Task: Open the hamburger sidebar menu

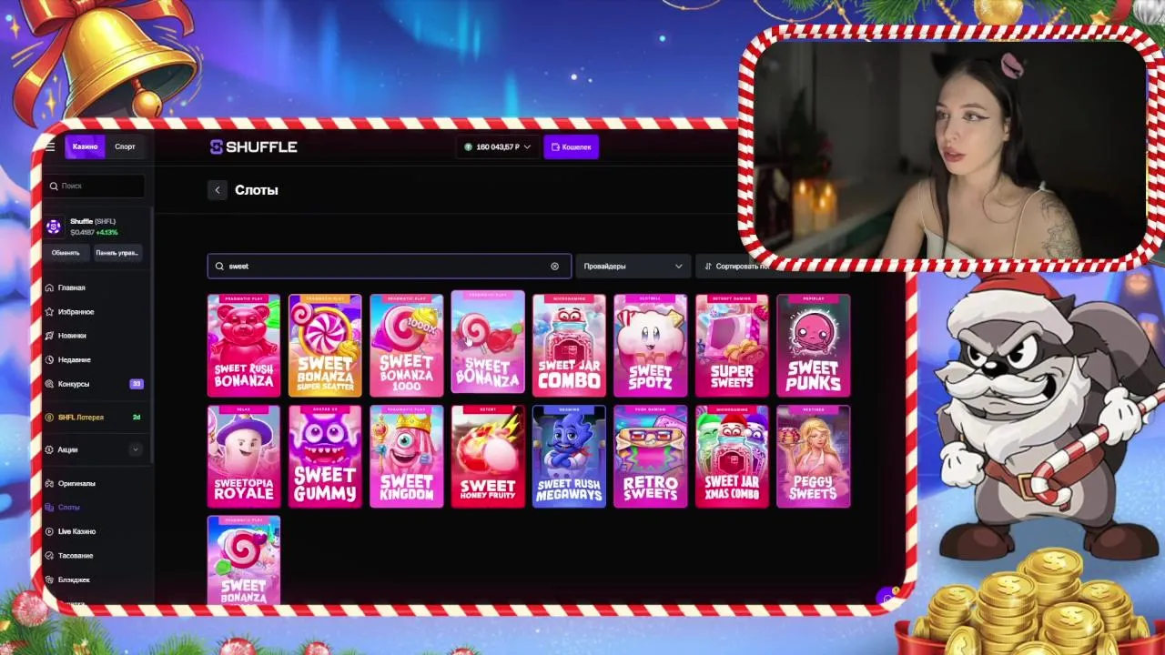Action: (50, 146)
